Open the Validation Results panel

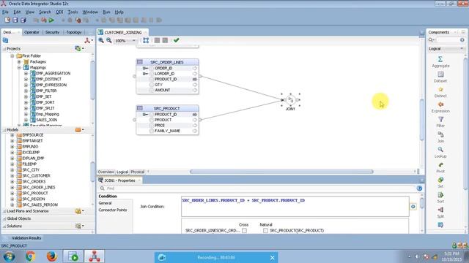(x=26, y=238)
